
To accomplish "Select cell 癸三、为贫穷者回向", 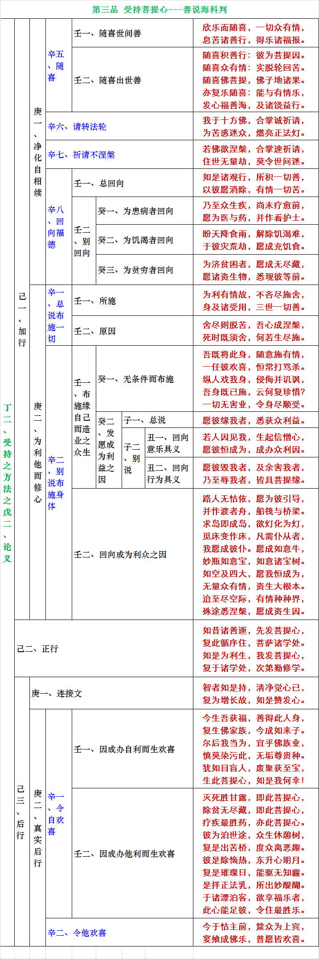I will click(x=144, y=270).
